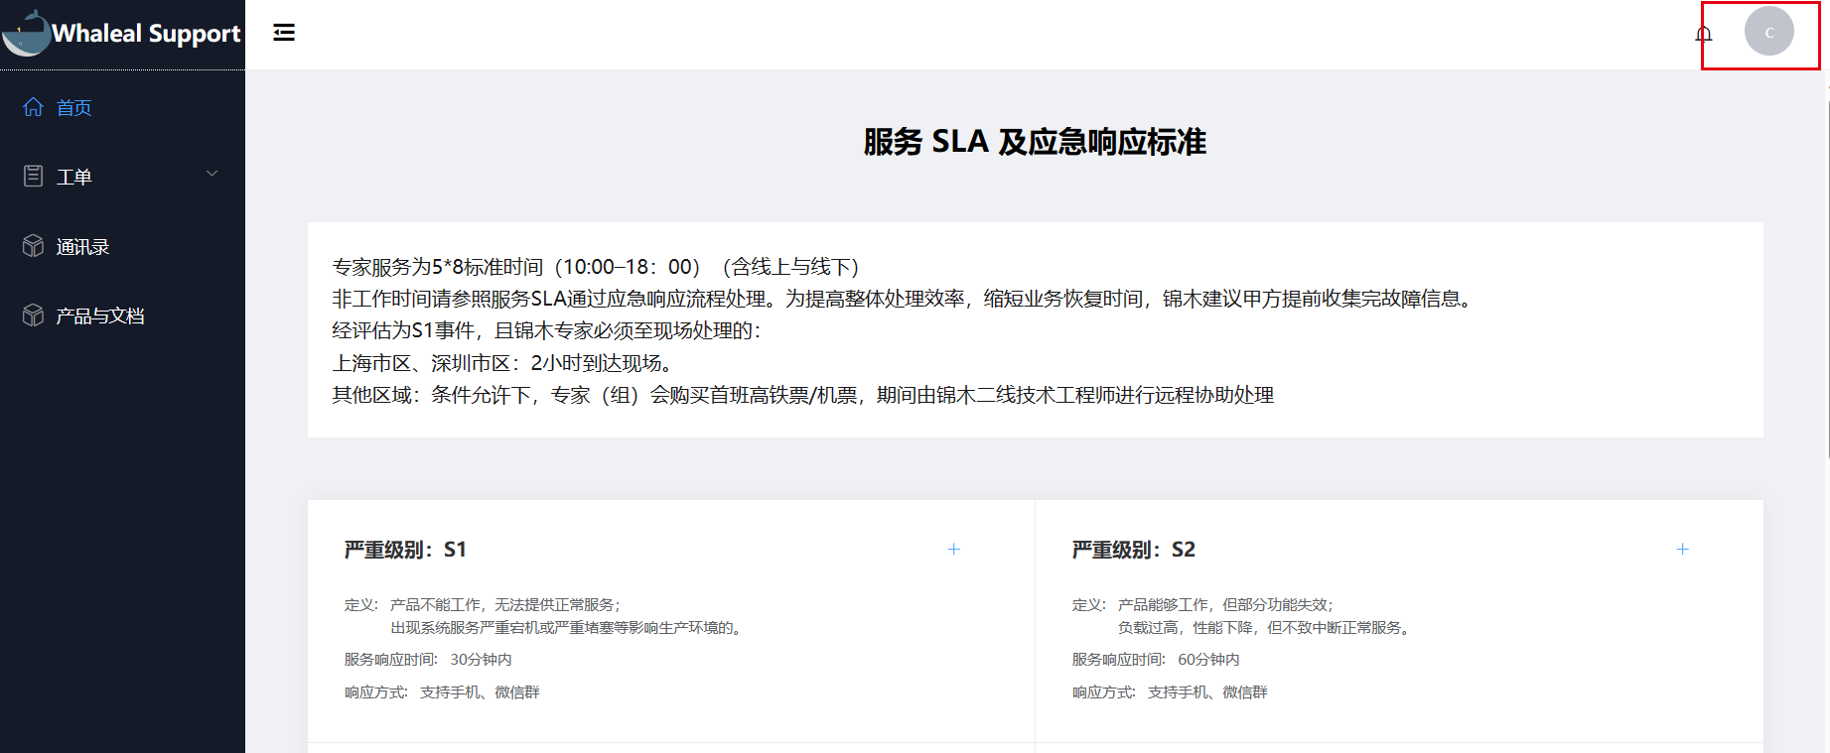1830x753 pixels.
Task: Click line starting 其他区域：条件允许下
Action: tap(802, 395)
